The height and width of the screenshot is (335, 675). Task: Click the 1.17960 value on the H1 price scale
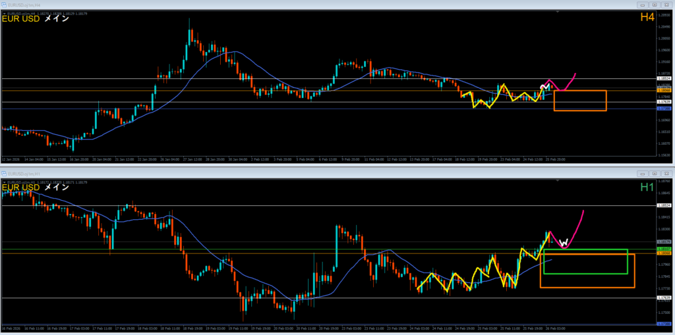point(663,265)
